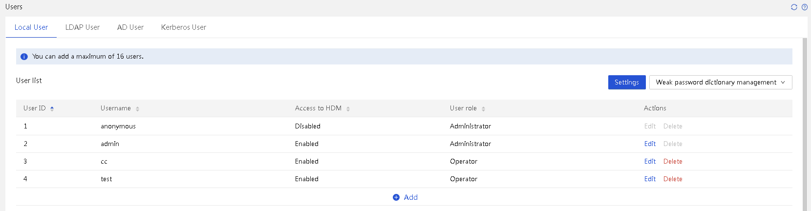Sort by User role column arrows
811x211 pixels.
(483, 109)
